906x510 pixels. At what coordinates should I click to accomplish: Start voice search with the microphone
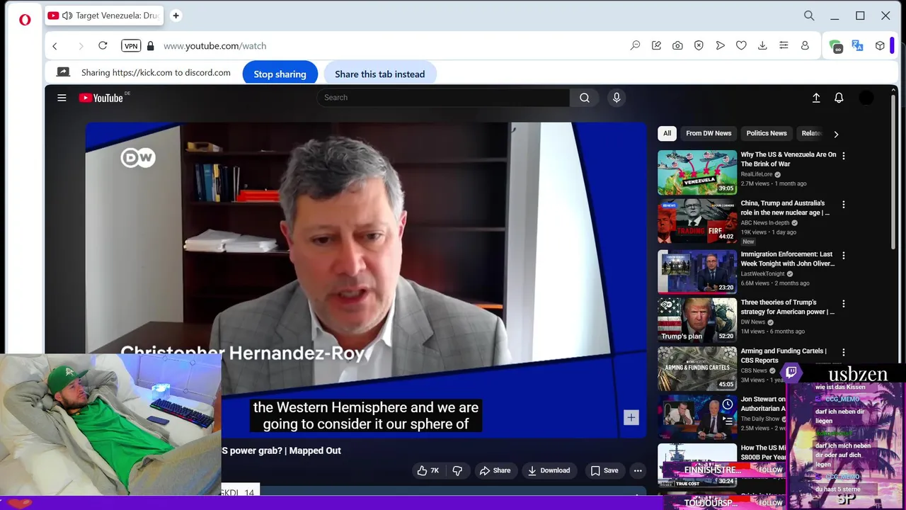617,98
